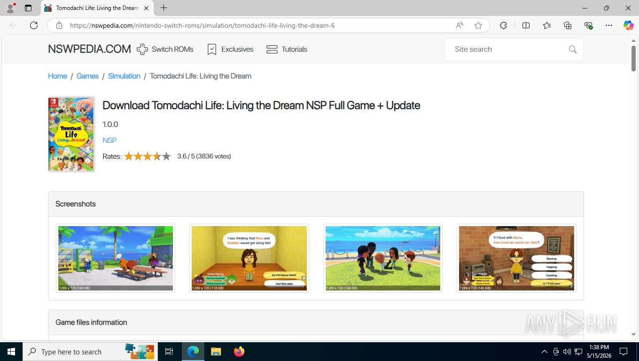The height and width of the screenshot is (361, 639).
Task: View site information lock icon
Action: 59,25
